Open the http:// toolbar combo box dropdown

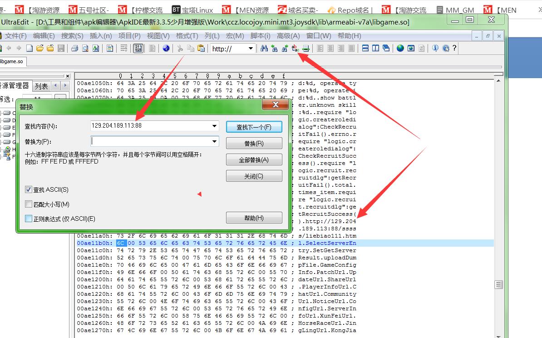[x=250, y=49]
